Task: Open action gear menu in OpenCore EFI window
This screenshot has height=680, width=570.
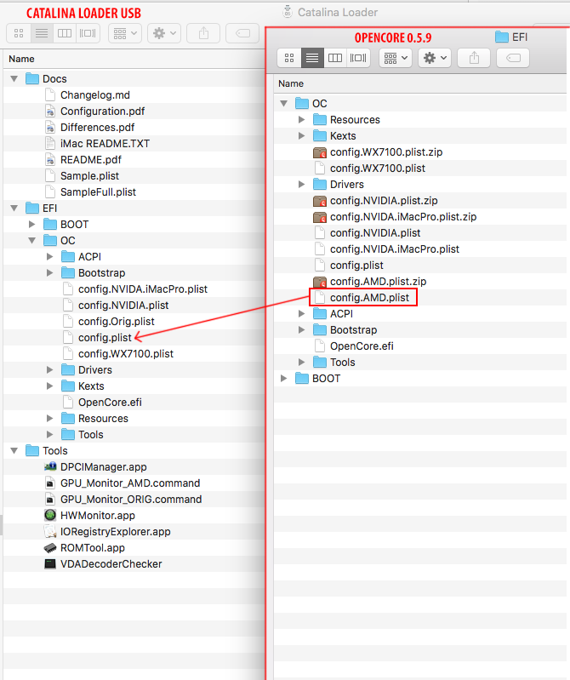Action: pyautogui.click(x=435, y=58)
